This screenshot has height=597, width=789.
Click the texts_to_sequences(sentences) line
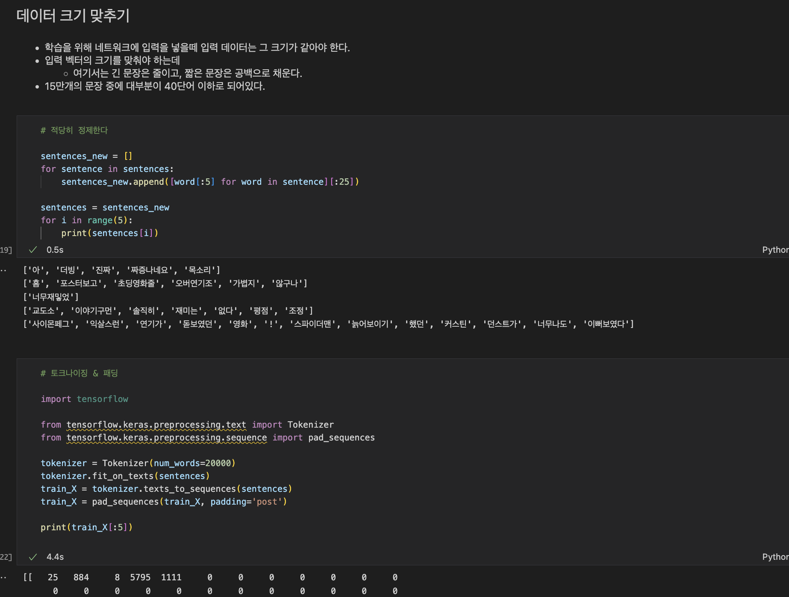pyautogui.click(x=166, y=489)
